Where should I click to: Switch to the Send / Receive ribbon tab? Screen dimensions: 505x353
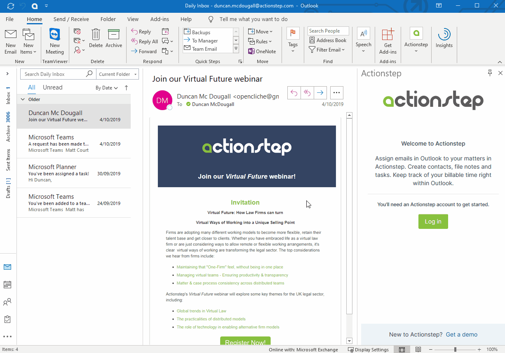pyautogui.click(x=71, y=19)
